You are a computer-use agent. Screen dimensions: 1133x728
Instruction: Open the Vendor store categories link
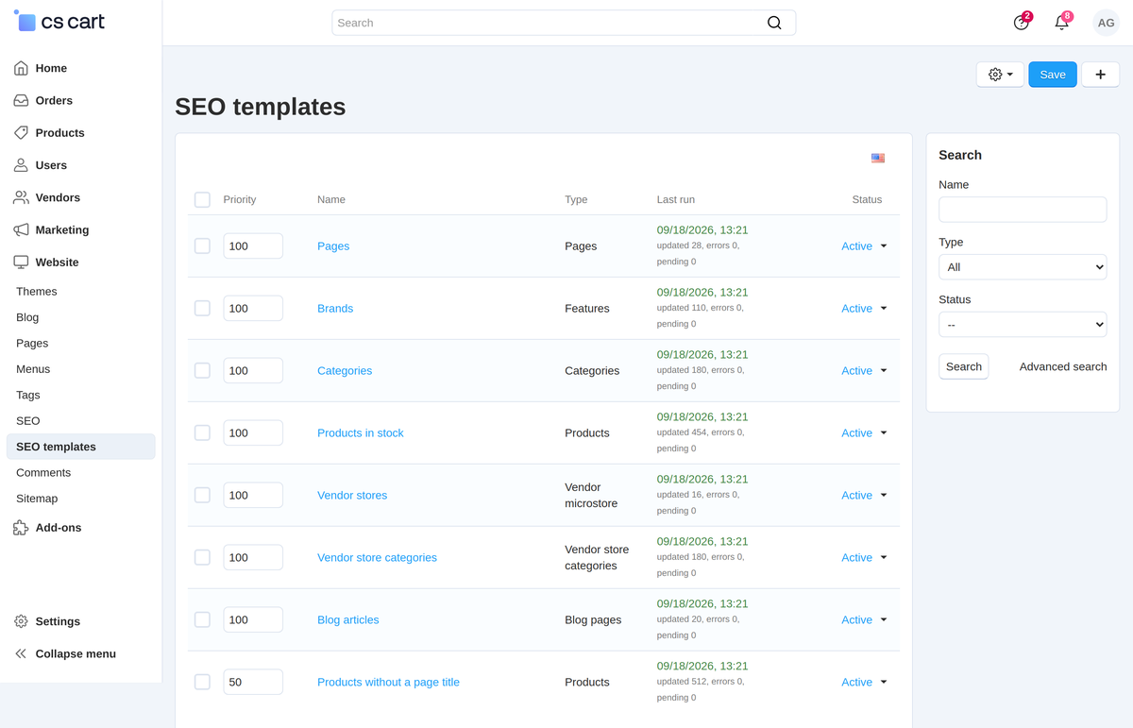click(377, 557)
